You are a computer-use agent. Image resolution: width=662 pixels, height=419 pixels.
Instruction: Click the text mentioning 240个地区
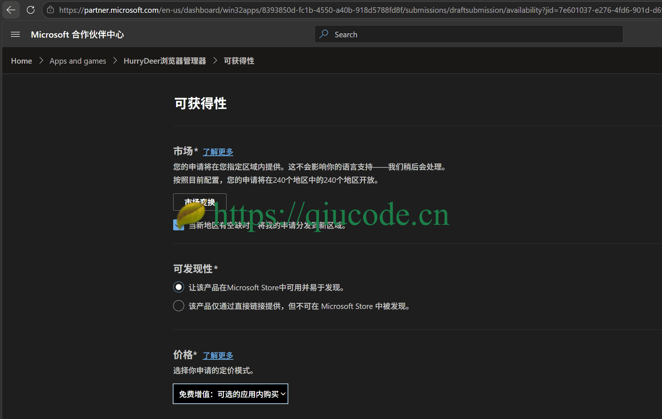tap(277, 180)
